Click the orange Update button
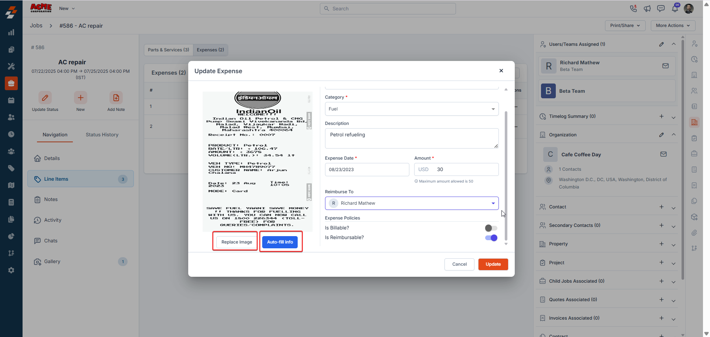The width and height of the screenshot is (710, 337). [493, 264]
